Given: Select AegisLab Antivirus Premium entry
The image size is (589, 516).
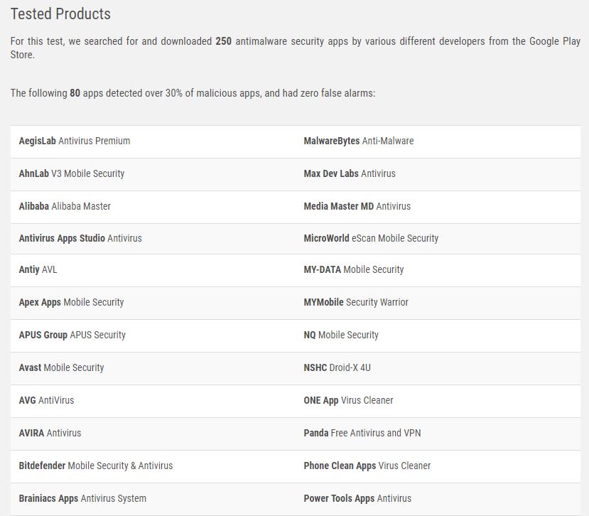Looking at the screenshot, I should (x=75, y=141).
